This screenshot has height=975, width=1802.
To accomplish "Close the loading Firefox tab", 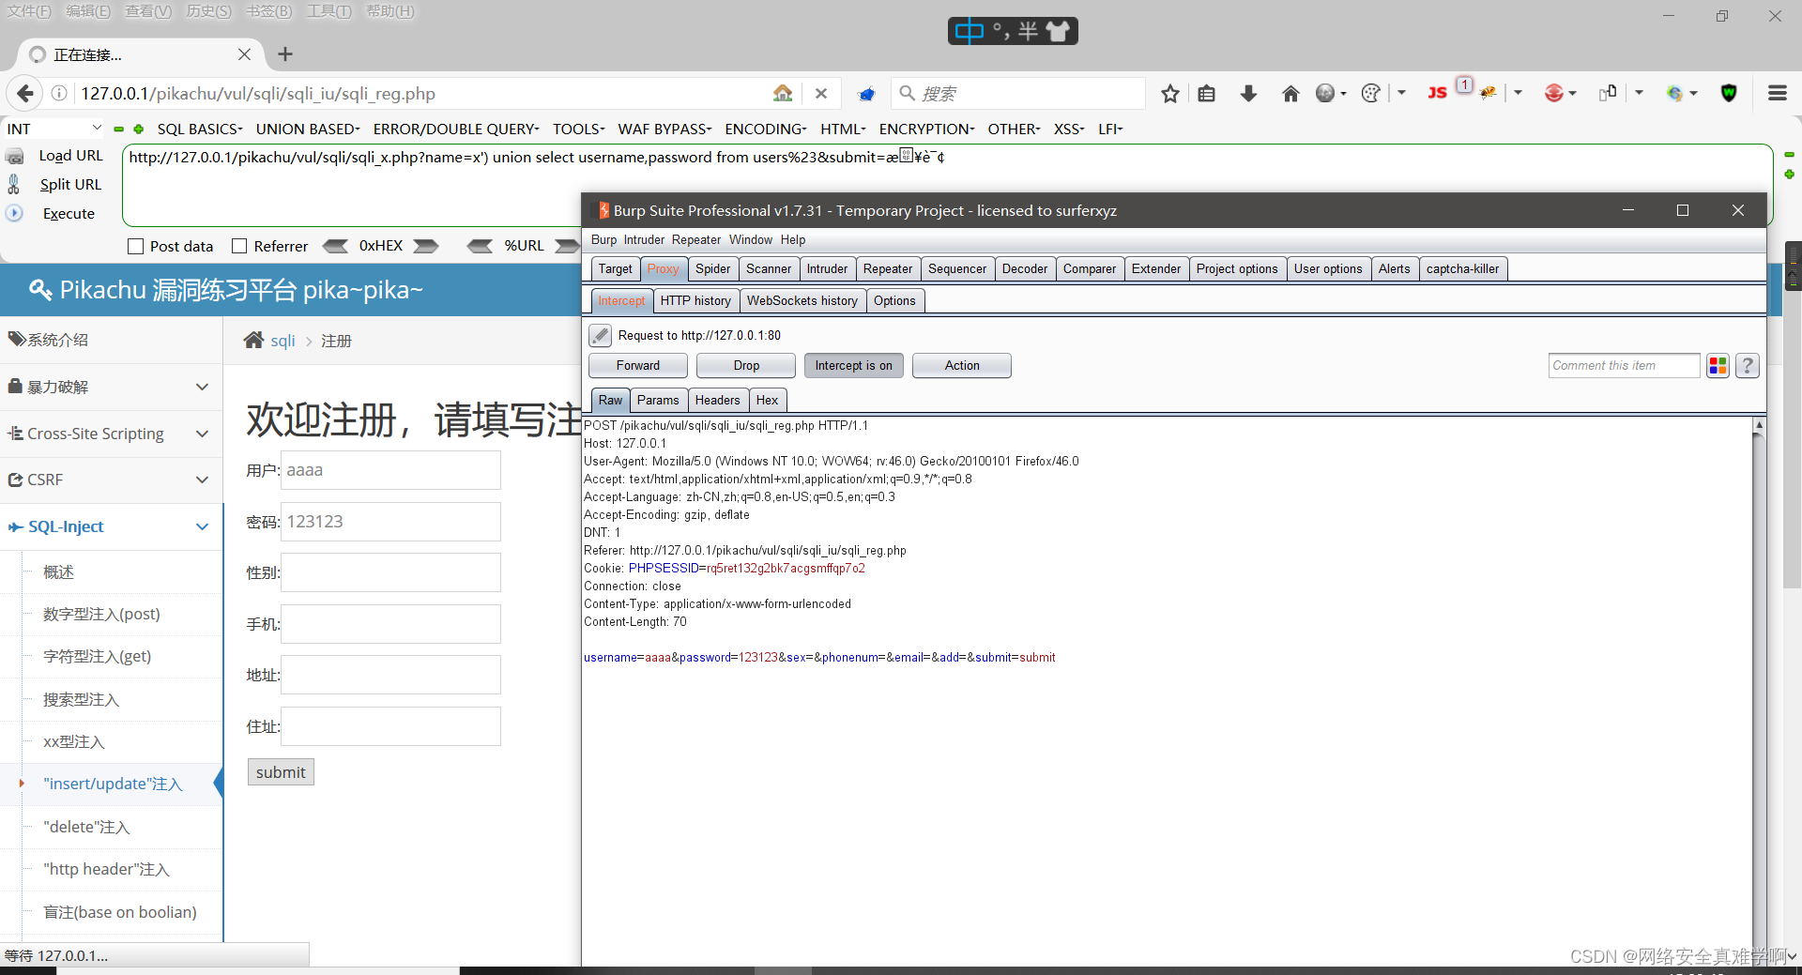I will click(x=244, y=54).
